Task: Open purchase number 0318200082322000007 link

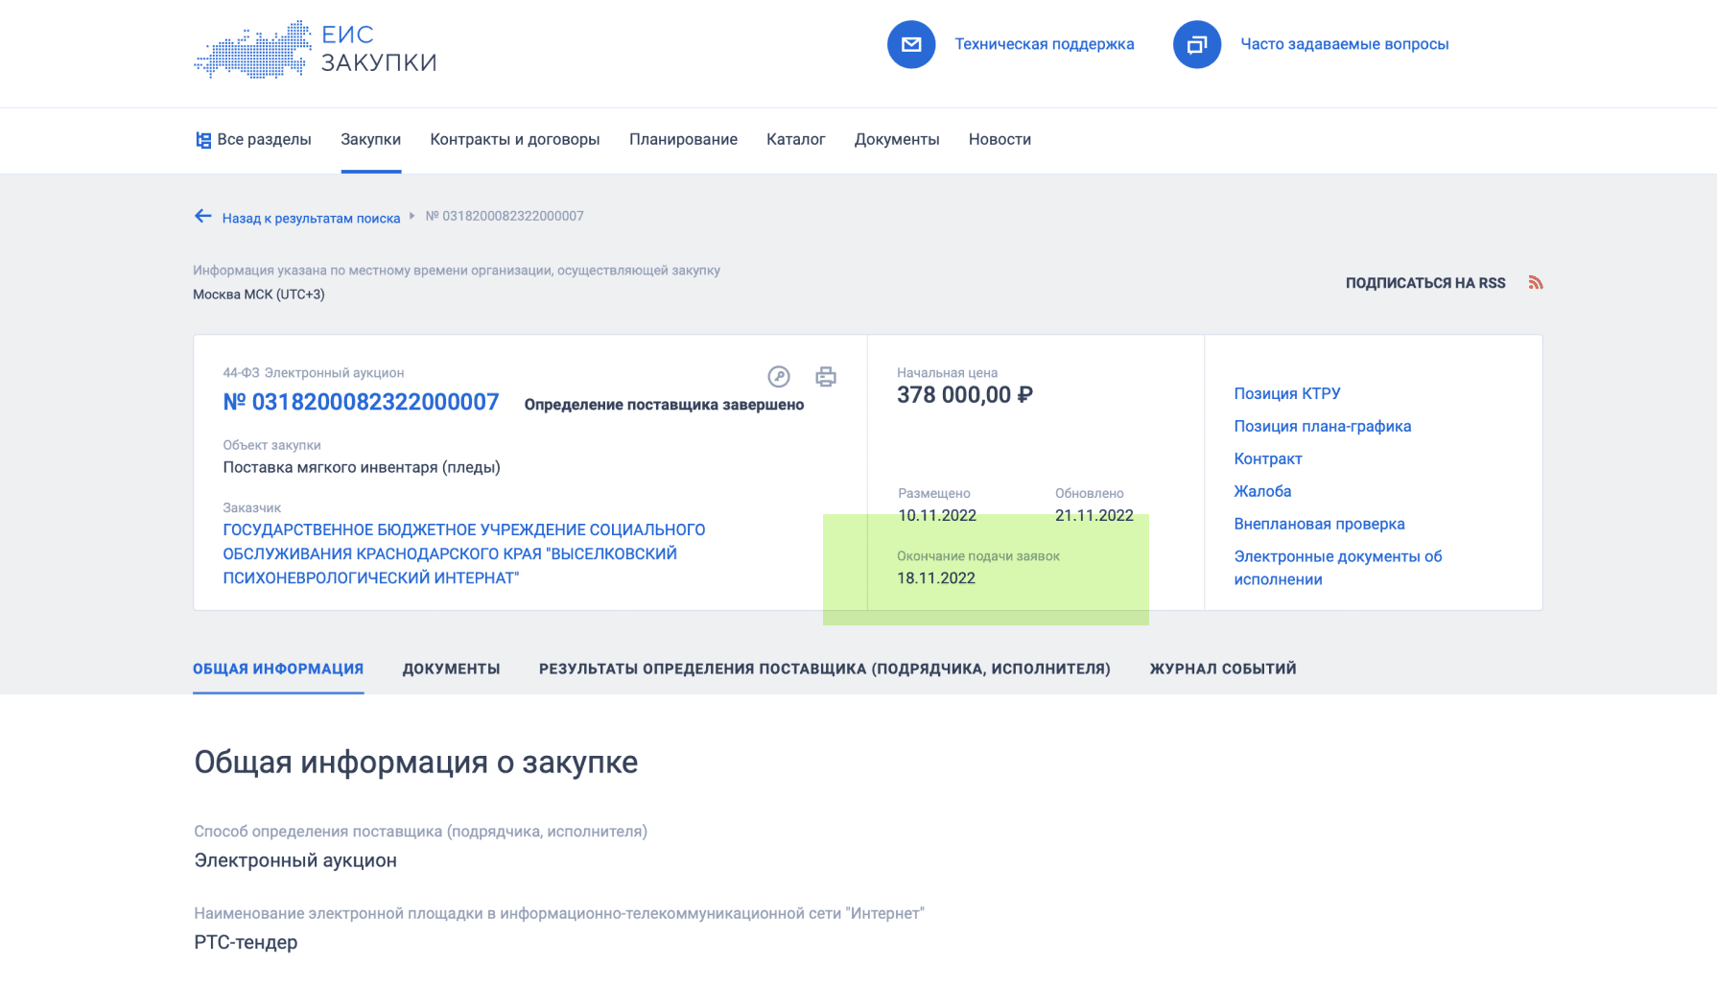Action: [361, 403]
